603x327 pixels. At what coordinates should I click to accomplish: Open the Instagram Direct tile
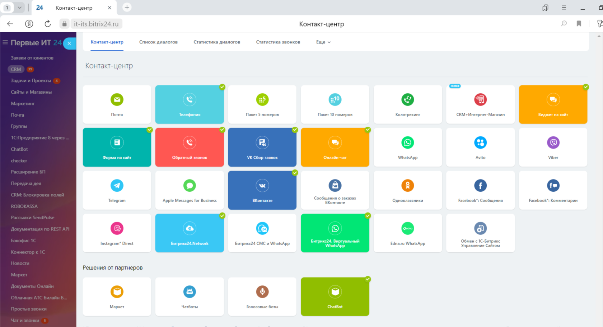pyautogui.click(x=117, y=233)
